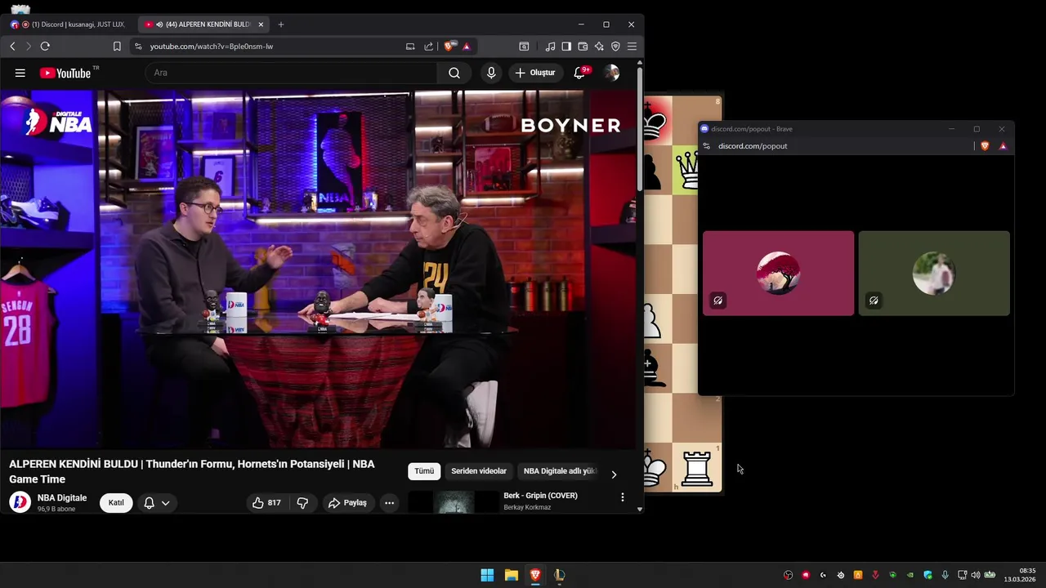The width and height of the screenshot is (1046, 588).
Task: Open NBA Digitale channel name link
Action: [62, 497]
